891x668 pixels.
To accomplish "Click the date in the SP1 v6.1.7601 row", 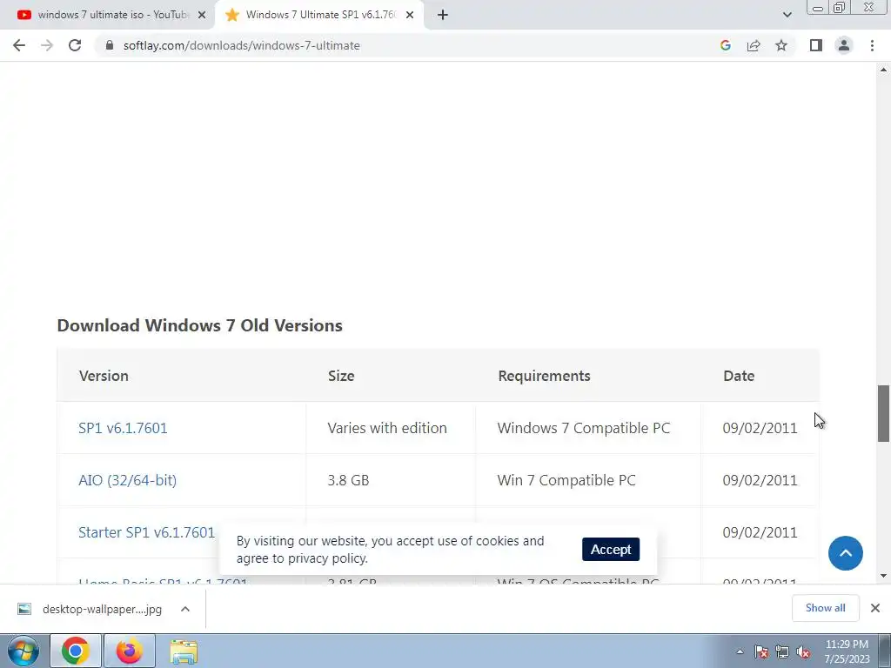I will pos(760,428).
